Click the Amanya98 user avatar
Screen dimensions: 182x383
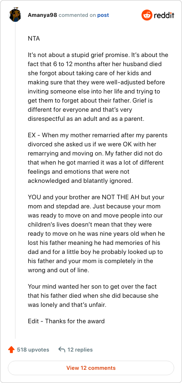click(x=15, y=15)
